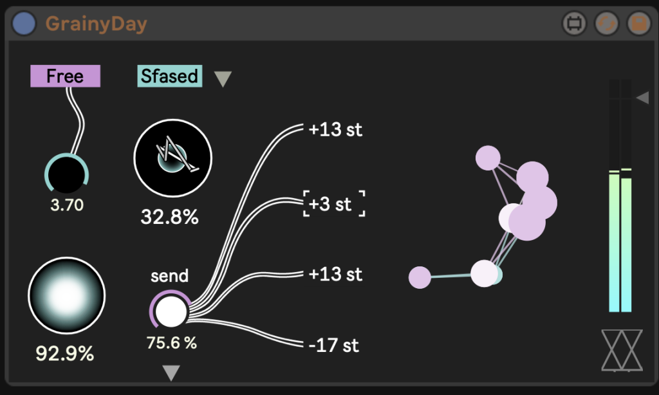Toggle the Sfased mode label
Screen dimensions: 659x395
[x=170, y=76]
